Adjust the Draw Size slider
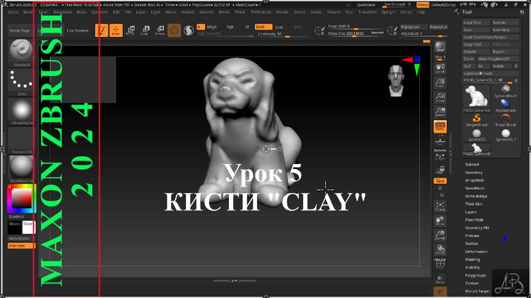This screenshot has height=298, width=531. click(x=355, y=34)
